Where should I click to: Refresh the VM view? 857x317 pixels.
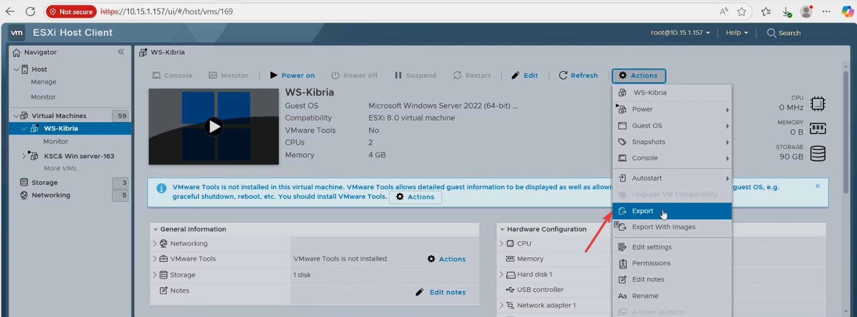(579, 75)
